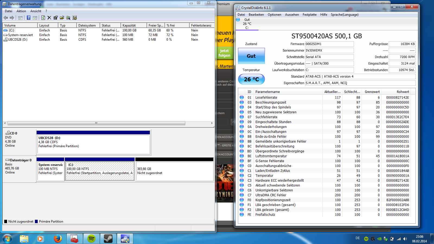Switch to the red toolbox taskbar app
434x244 pixels.
[x=74, y=239]
